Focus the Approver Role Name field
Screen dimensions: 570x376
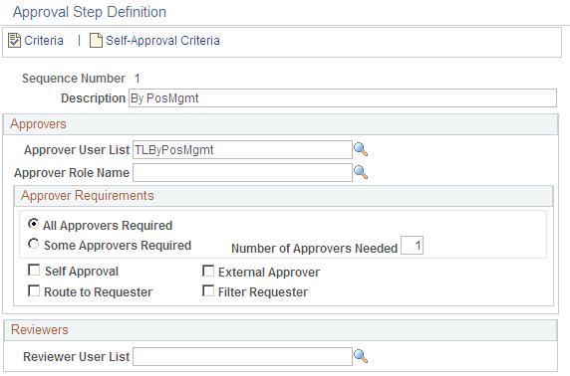(242, 172)
